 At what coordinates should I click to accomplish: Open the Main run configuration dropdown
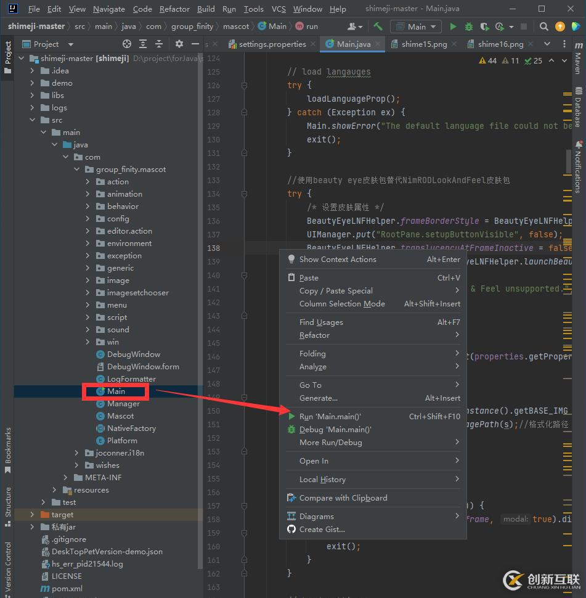point(416,27)
